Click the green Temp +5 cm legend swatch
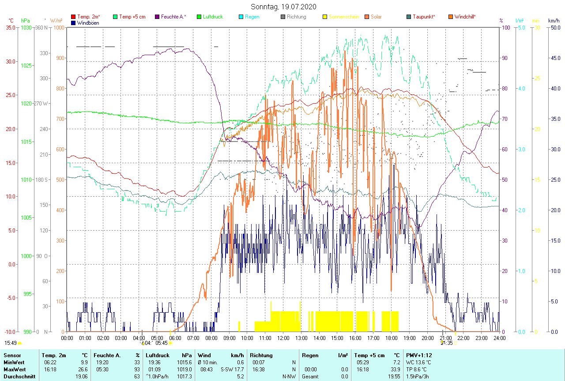 coord(116,17)
